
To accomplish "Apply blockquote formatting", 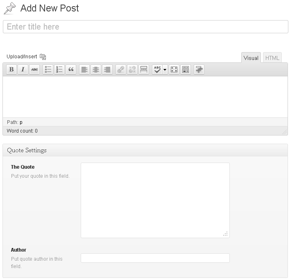I will (x=71, y=69).
